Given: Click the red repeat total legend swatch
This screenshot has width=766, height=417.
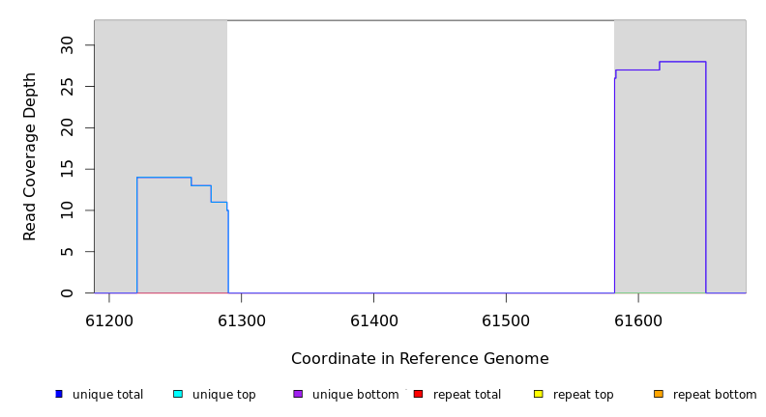Looking at the screenshot, I should point(418,394).
